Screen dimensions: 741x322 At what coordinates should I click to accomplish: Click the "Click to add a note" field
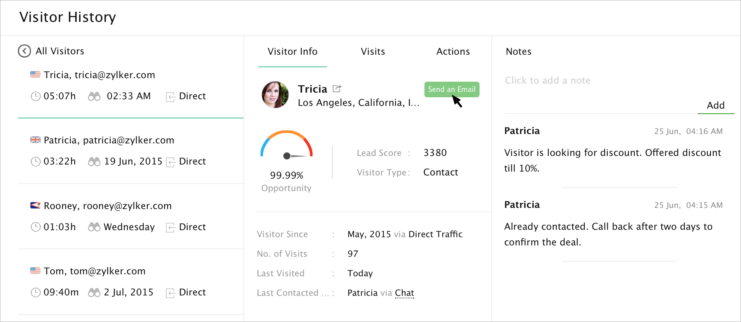point(548,80)
